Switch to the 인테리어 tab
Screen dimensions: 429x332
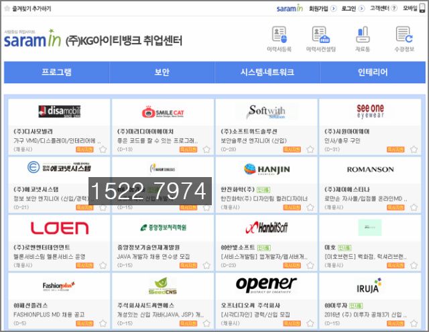(373, 72)
